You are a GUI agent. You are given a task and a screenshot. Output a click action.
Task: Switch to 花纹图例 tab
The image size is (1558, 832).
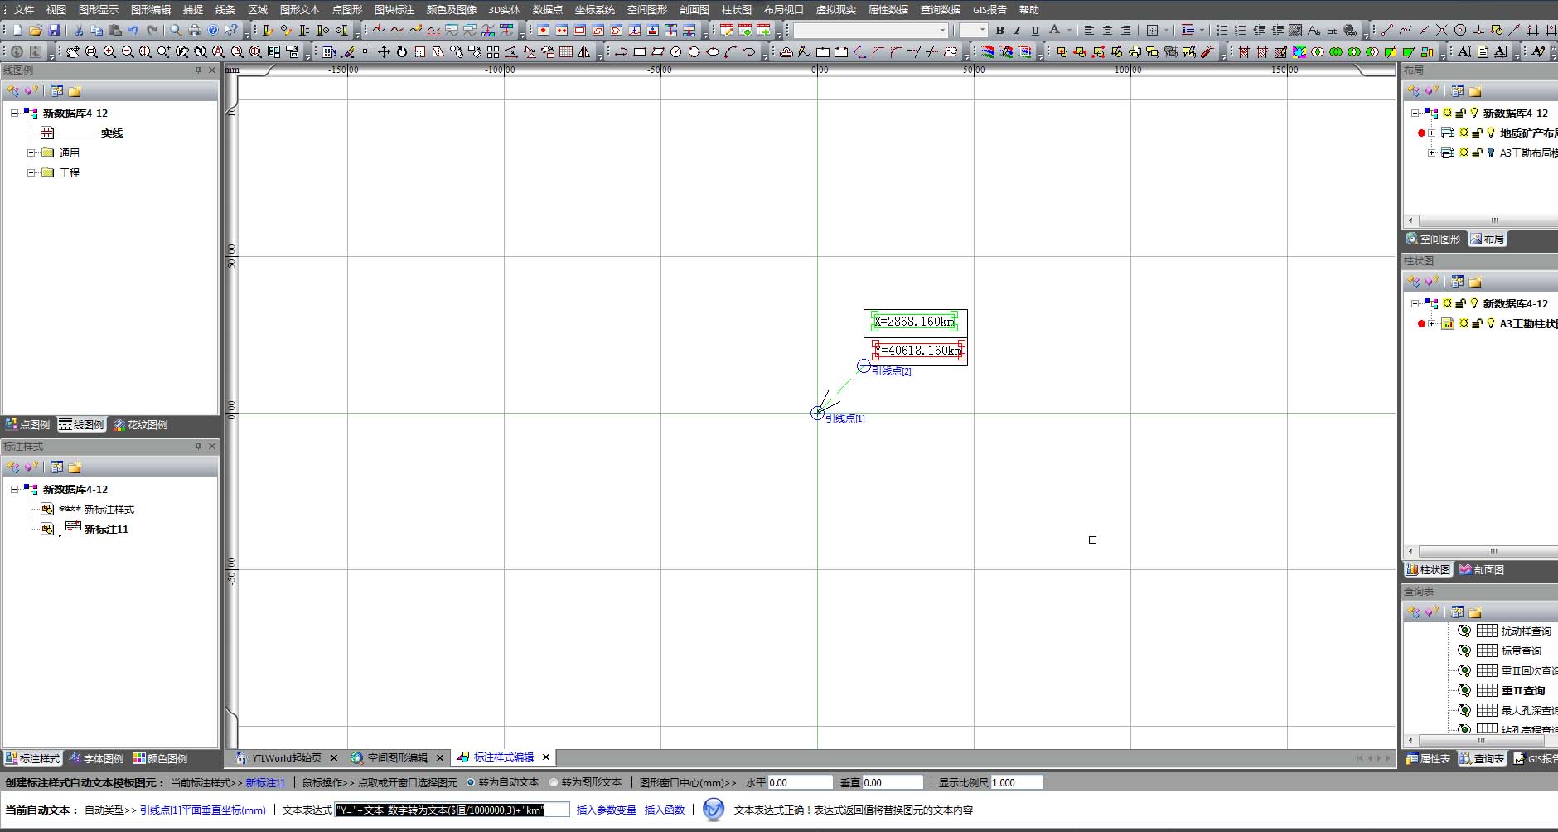pyautogui.click(x=140, y=424)
